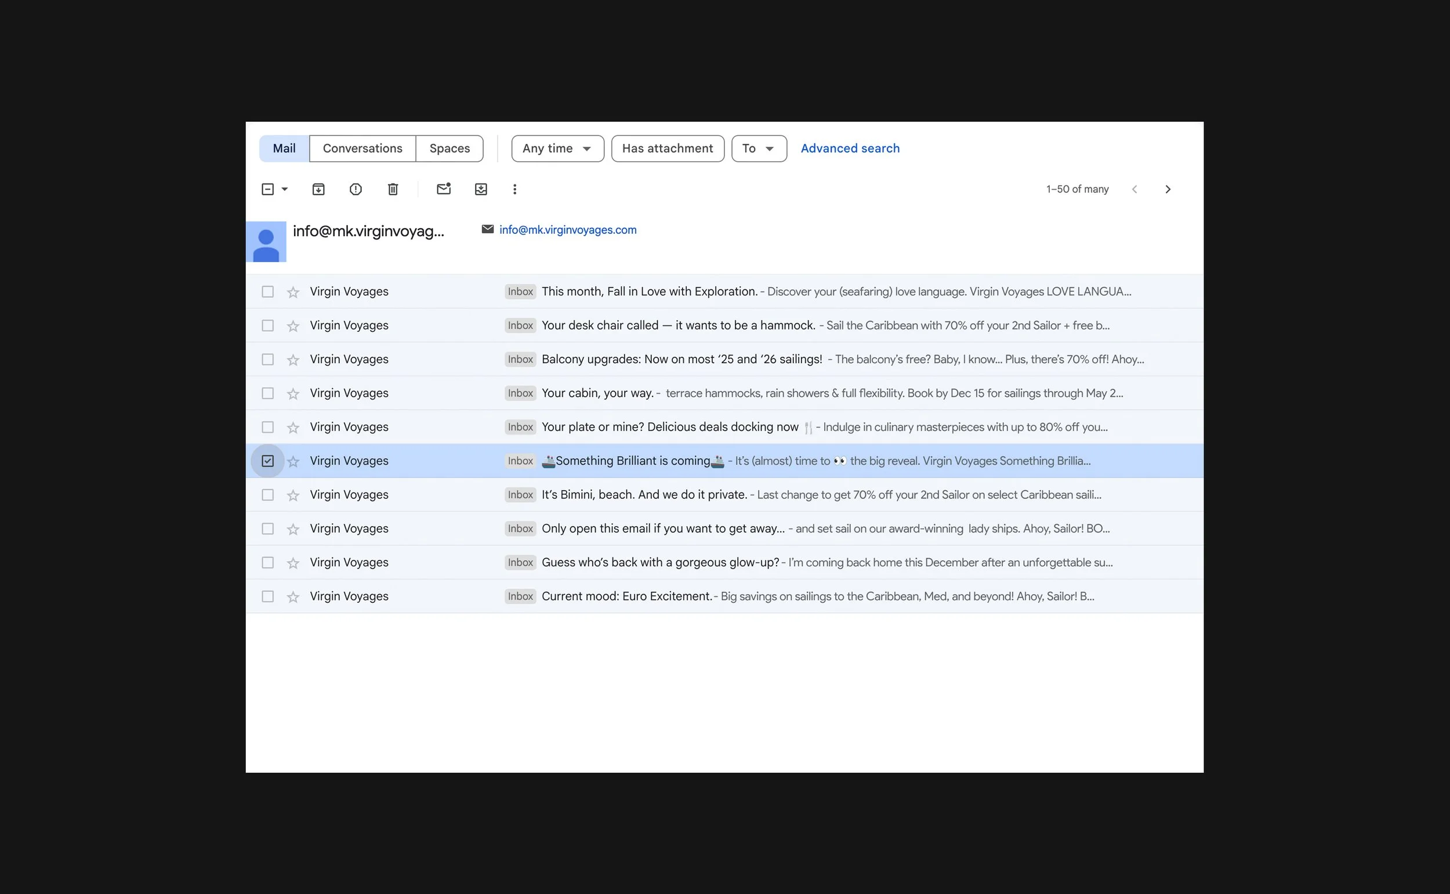
Task: Star the 'Your cabin, your way' email
Action: (x=292, y=394)
